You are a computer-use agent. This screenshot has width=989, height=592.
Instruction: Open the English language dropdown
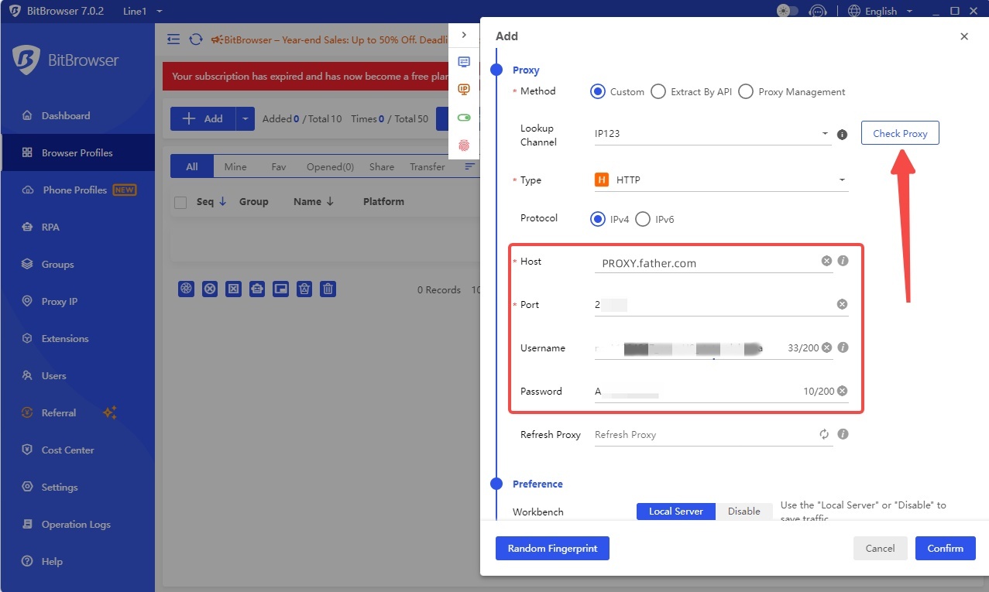click(881, 11)
